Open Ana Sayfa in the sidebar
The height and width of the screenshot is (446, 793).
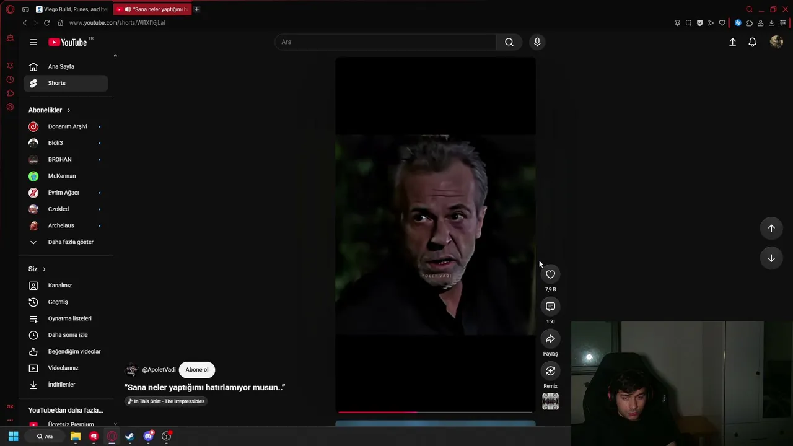[66, 66]
